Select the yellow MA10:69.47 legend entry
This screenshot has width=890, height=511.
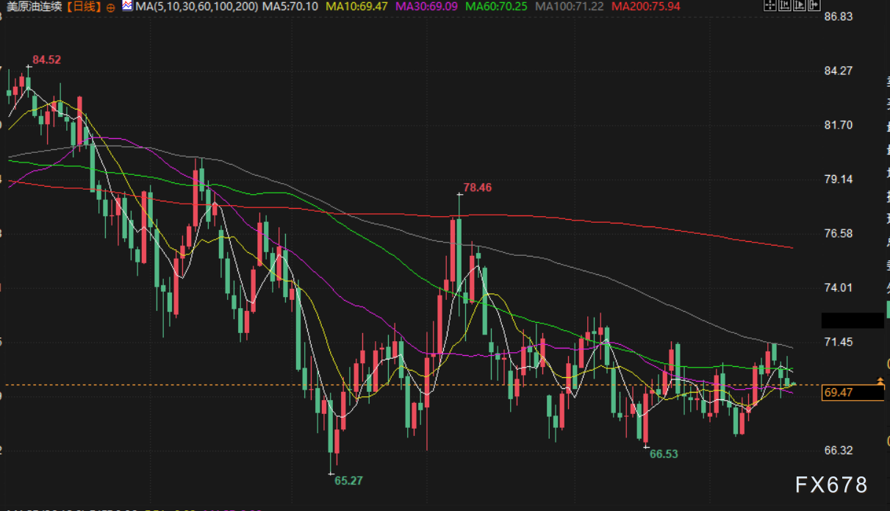(x=357, y=7)
